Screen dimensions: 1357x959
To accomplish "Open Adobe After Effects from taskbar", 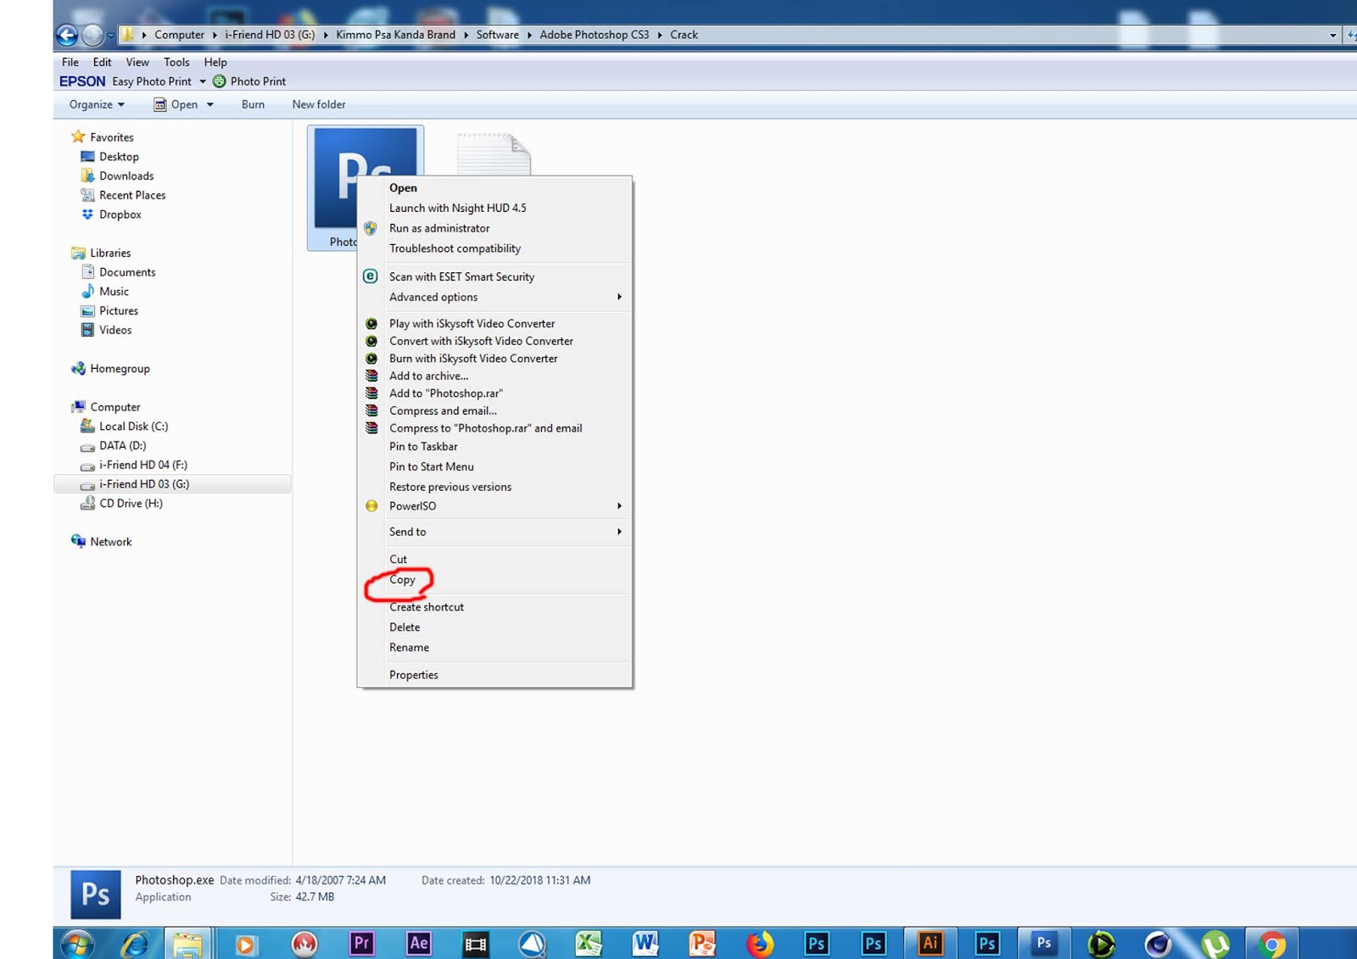I will click(418, 944).
